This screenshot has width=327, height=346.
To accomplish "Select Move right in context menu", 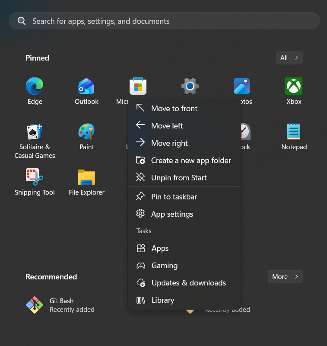I will [184, 143].
